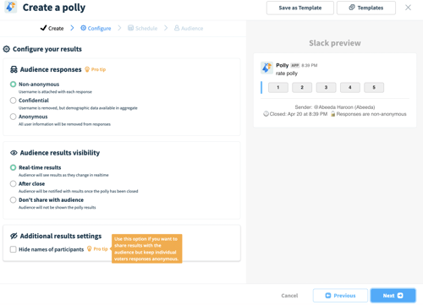The width and height of the screenshot is (423, 305).
Task: Click the Polly avatar in Slack preview
Action: click(x=266, y=68)
